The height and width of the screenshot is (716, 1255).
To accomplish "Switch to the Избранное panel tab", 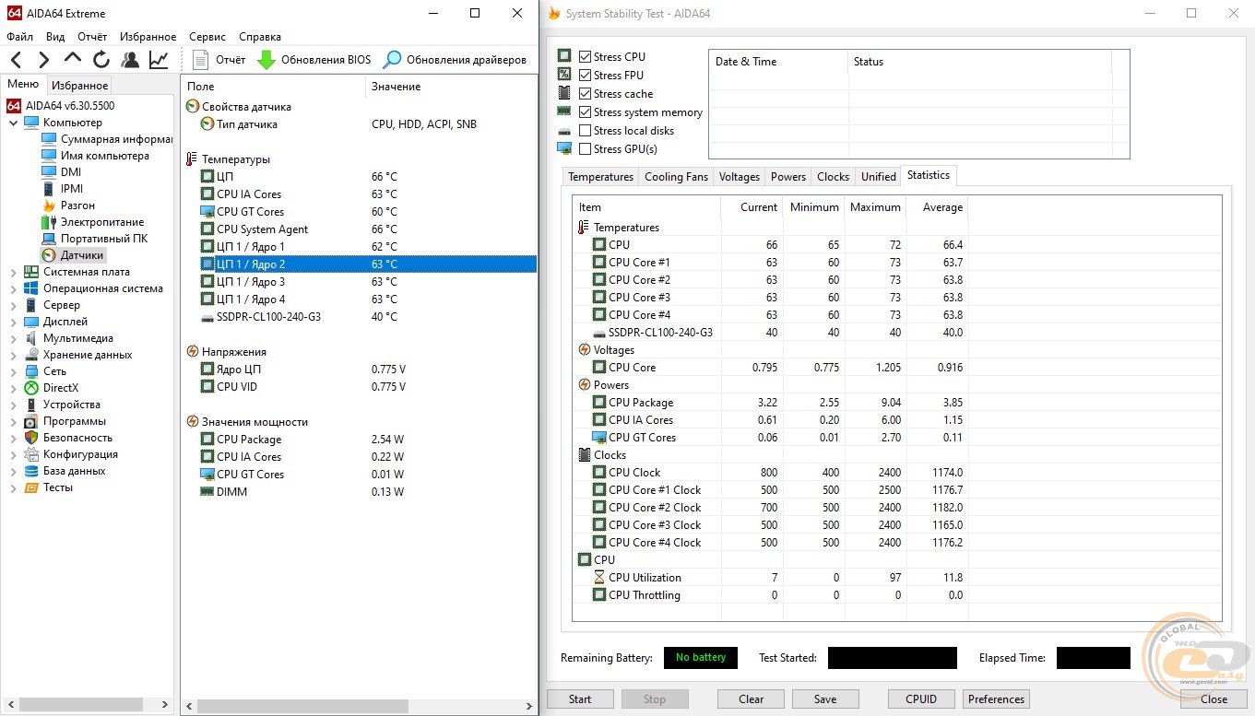I will tap(80, 85).
